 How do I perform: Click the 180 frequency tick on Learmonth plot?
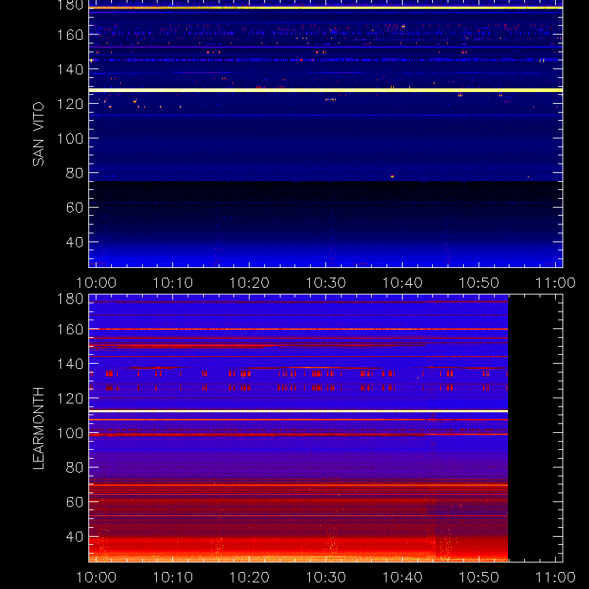[x=70, y=300]
